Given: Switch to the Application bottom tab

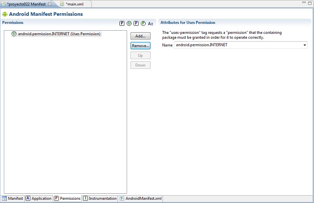Looking at the screenshot, I should (x=38, y=199).
